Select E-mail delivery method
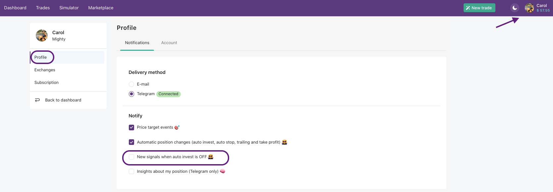Viewport: 553px width, 192px height. [131, 84]
